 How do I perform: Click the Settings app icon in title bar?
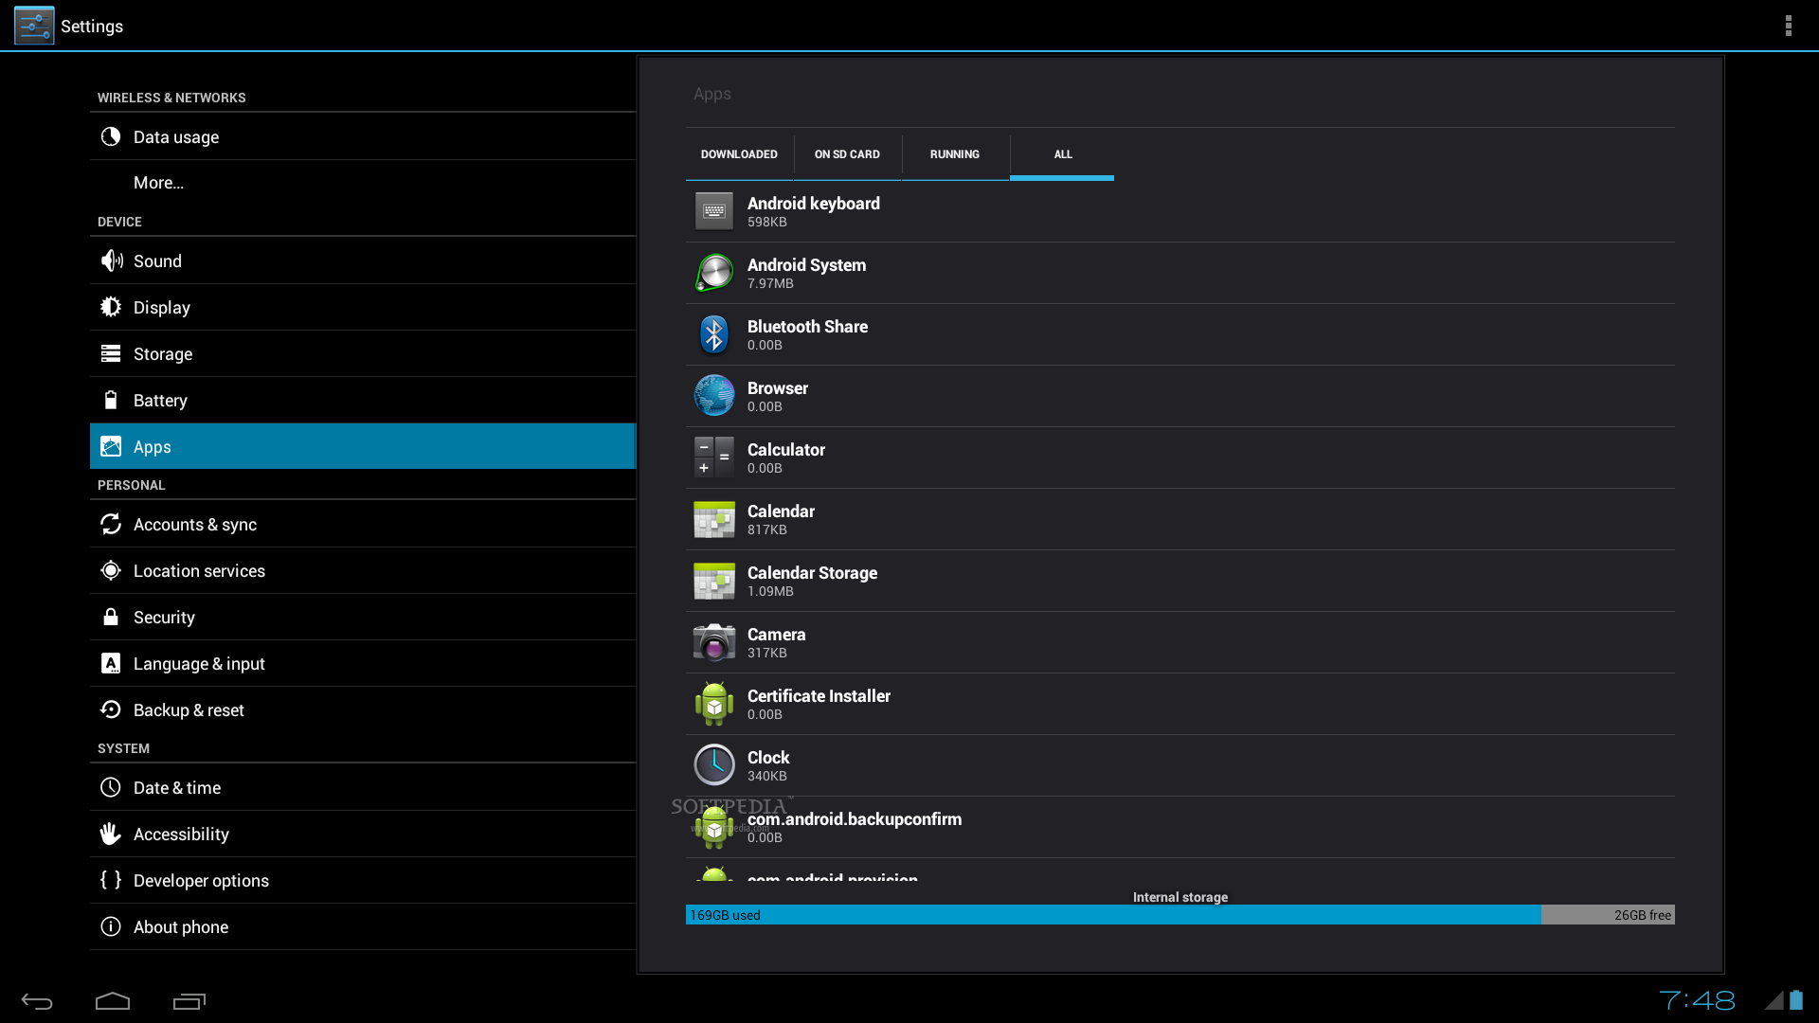(34, 26)
